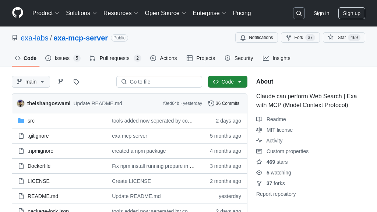
Task: Switch to the Pull requests tab
Action: 115,58
